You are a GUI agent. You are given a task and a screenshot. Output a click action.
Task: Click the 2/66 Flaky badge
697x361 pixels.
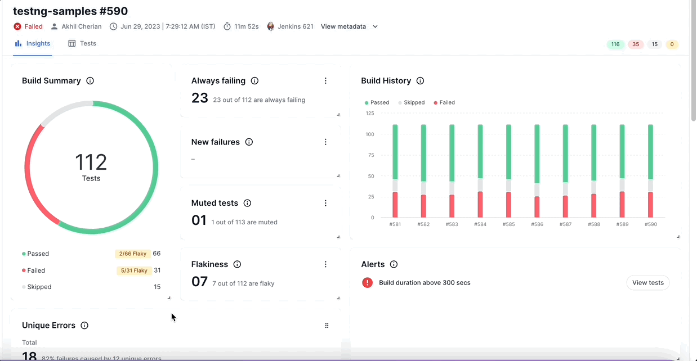coord(132,254)
